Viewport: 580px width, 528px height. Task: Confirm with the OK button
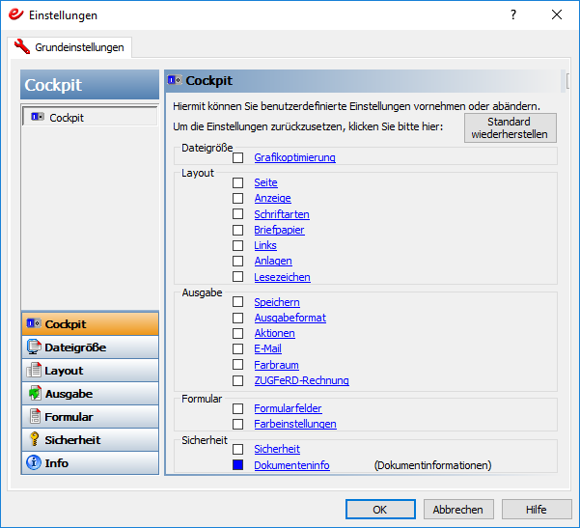(x=380, y=510)
